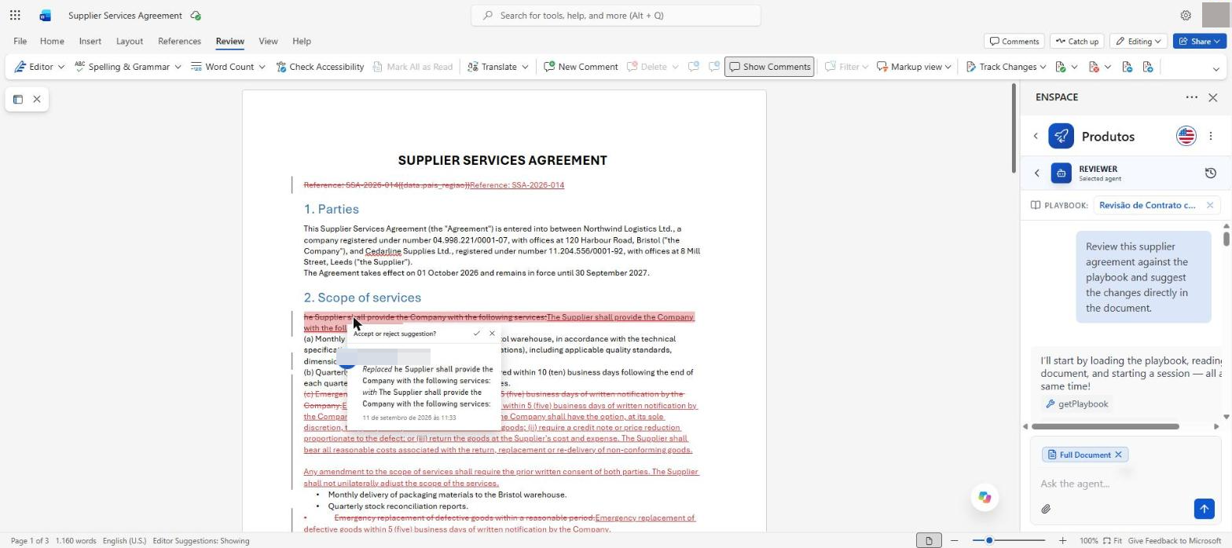The width and height of the screenshot is (1232, 548).
Task: Click Editor Suggestions: Showing status
Action: coord(201,541)
